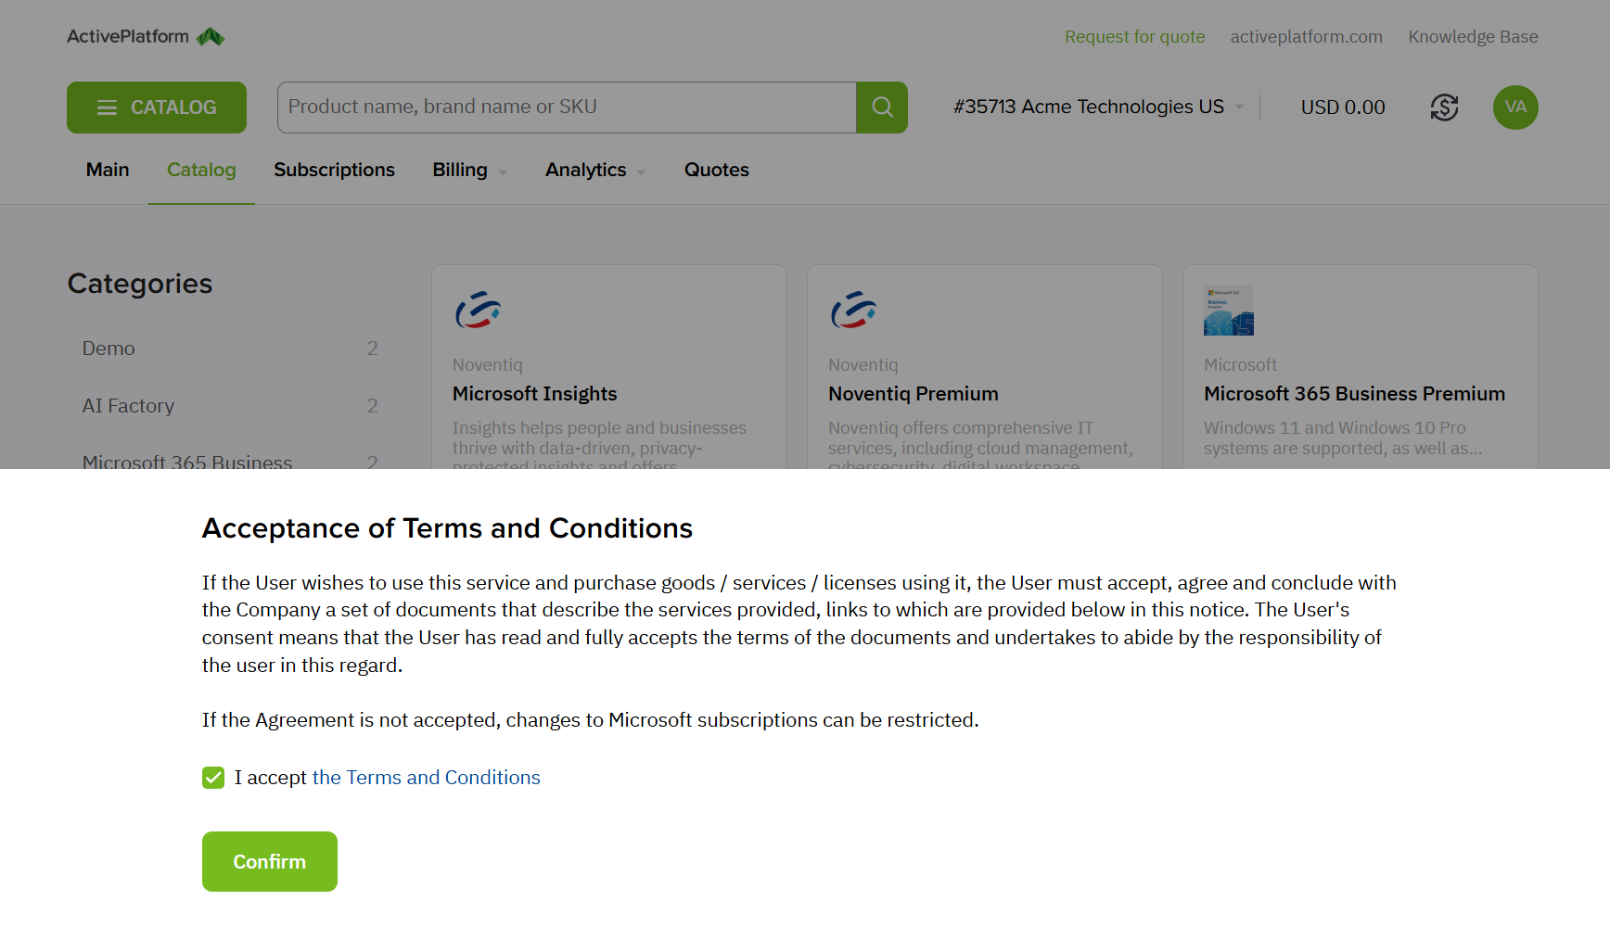This screenshot has width=1610, height=926.
Task: Open the Microsoft Insights product title
Action: (535, 394)
